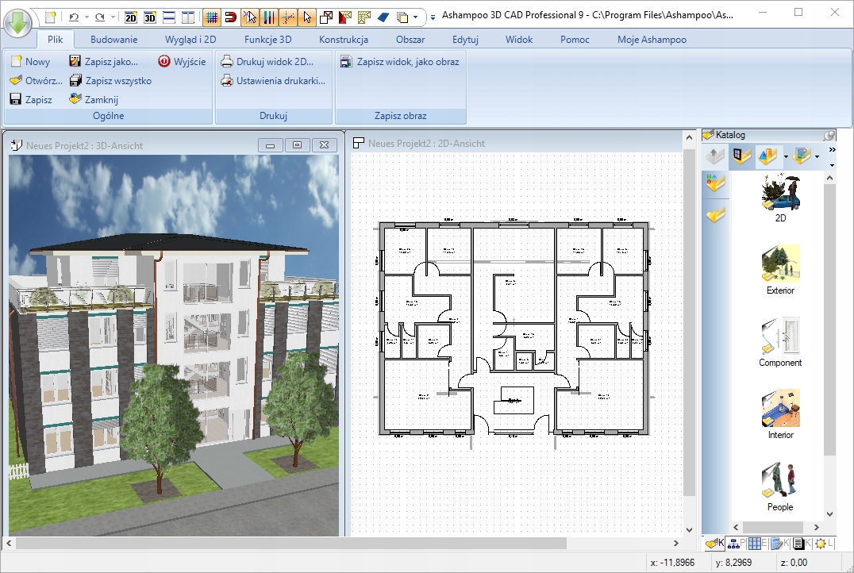Click the Zapisz jako... button
Image resolution: width=854 pixels, height=573 pixels.
point(103,61)
